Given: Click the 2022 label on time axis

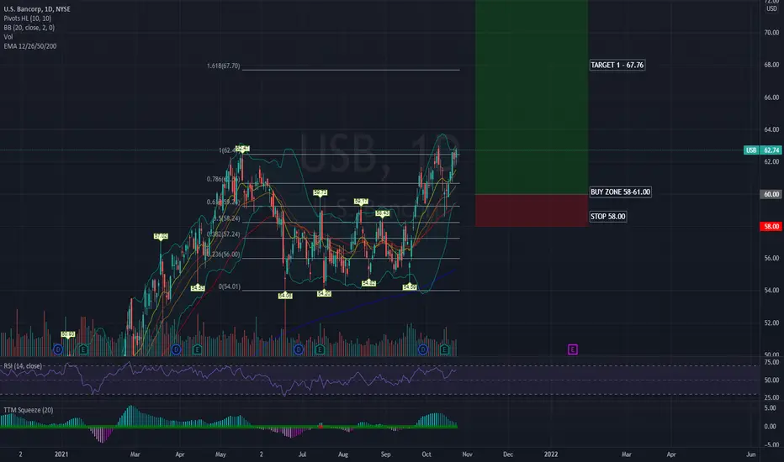Looking at the screenshot, I should (551, 454).
